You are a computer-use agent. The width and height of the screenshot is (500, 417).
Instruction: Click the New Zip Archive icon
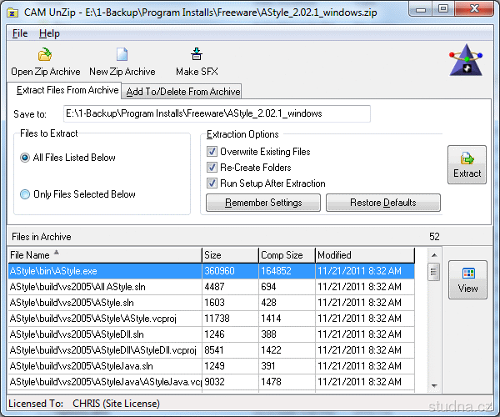[x=122, y=56]
